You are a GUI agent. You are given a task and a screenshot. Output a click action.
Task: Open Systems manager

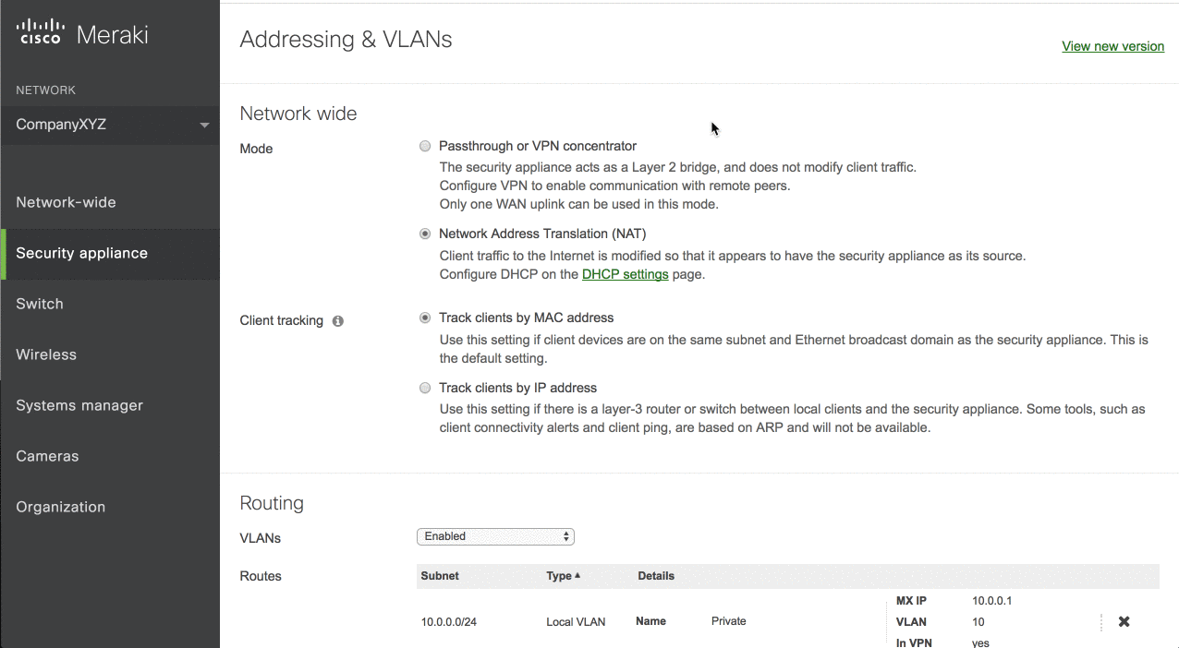pos(79,404)
